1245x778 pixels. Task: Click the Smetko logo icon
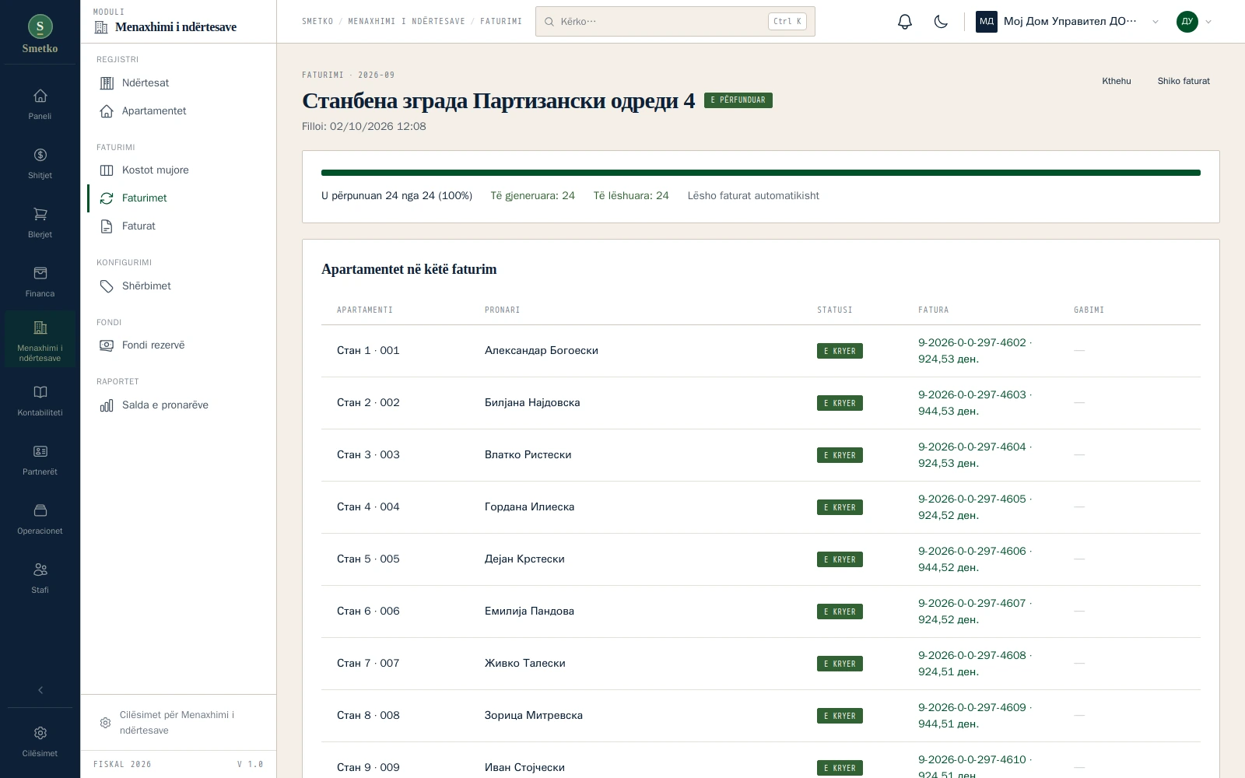(x=40, y=26)
